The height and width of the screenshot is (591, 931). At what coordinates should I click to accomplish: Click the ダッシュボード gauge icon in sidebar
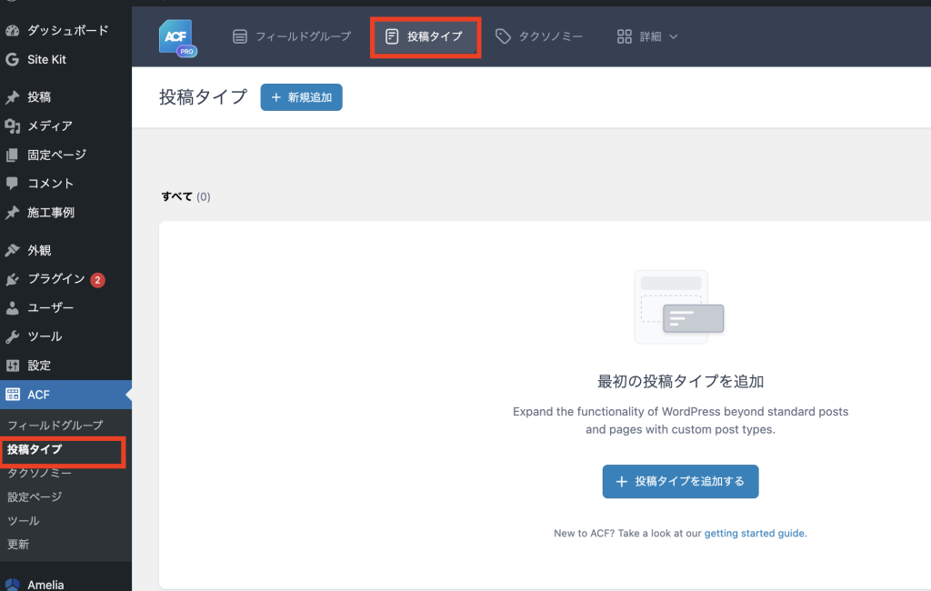tap(13, 30)
